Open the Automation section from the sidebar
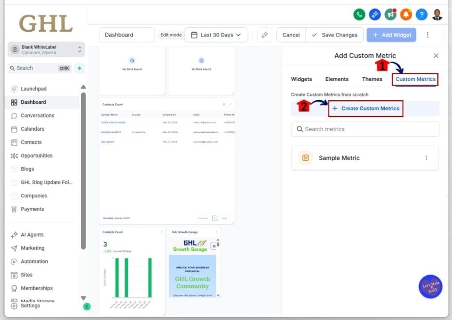The image size is (452, 320). pos(34,261)
